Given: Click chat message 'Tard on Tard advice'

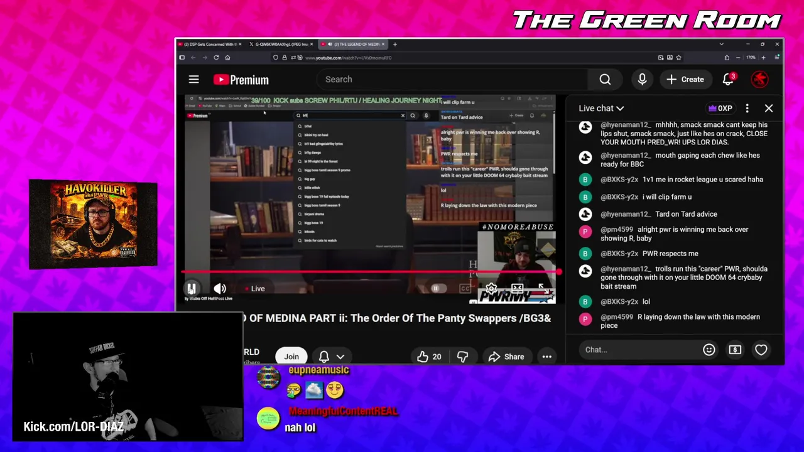Looking at the screenshot, I should point(686,214).
